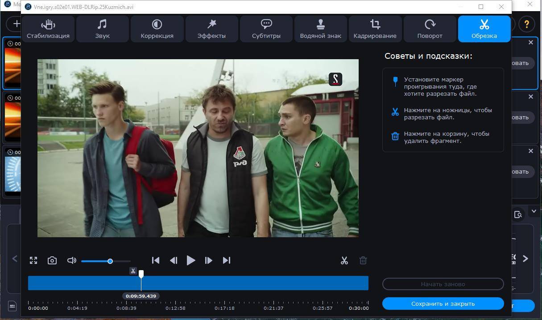Collapse presets panel with chevron in main window

534,211
